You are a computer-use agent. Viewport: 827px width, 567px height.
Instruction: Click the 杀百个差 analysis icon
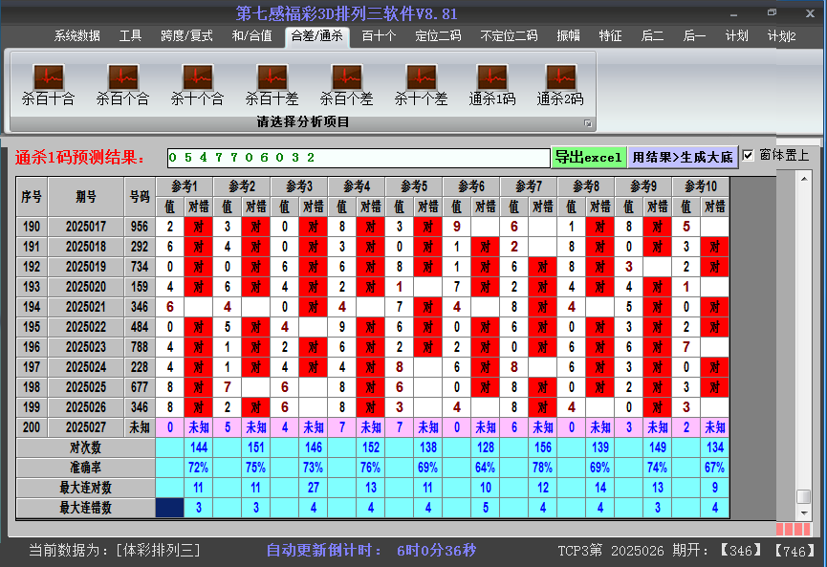[346, 76]
